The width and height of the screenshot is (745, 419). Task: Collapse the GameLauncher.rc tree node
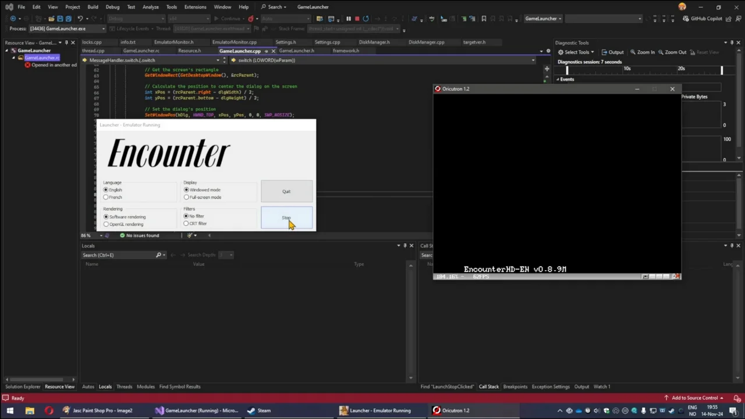click(x=14, y=58)
